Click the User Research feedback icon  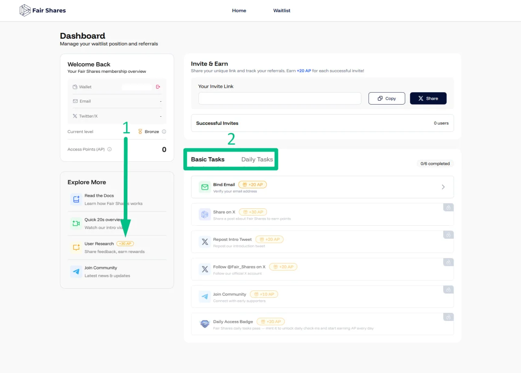(x=76, y=247)
